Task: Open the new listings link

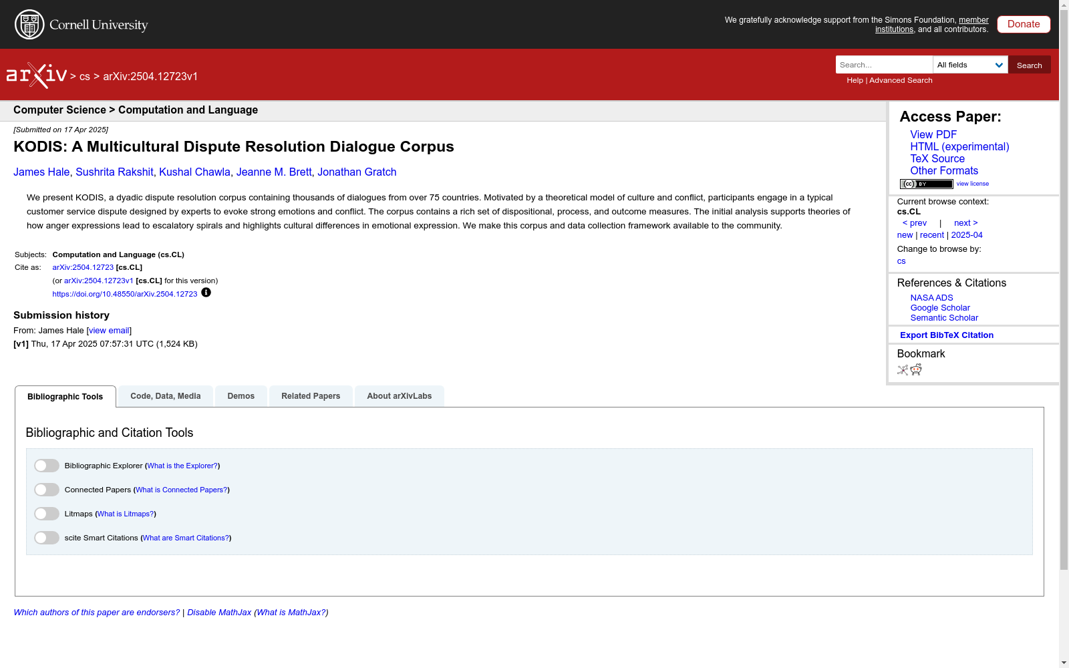Action: (905, 235)
